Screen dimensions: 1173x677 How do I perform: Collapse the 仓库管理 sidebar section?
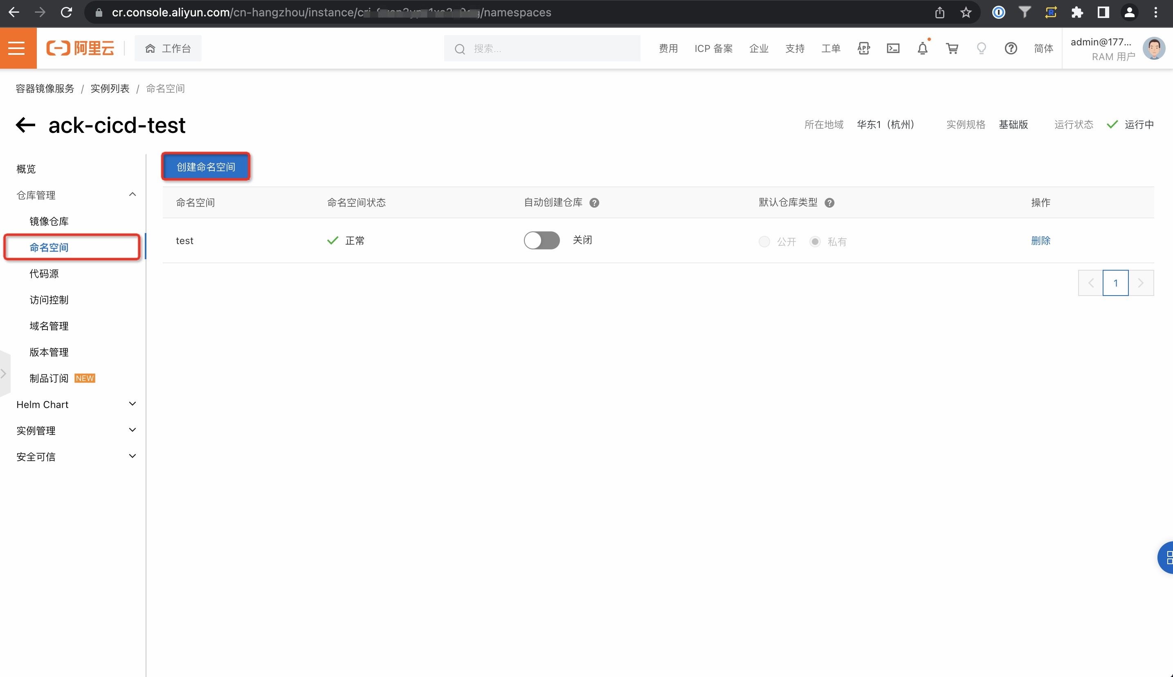[132, 195]
